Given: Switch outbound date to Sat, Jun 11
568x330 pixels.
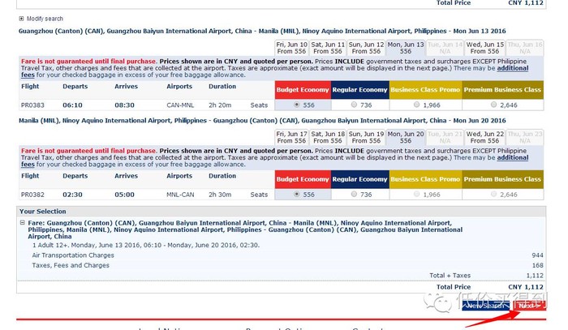Looking at the screenshot, I should tap(328, 48).
